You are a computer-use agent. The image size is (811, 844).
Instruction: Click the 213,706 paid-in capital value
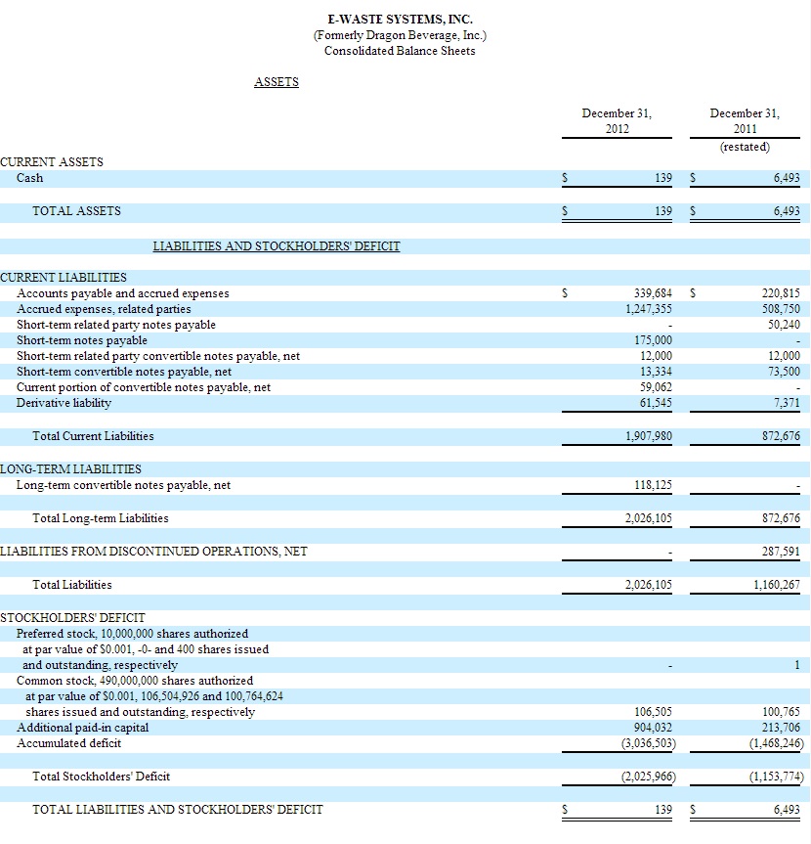pos(781,728)
